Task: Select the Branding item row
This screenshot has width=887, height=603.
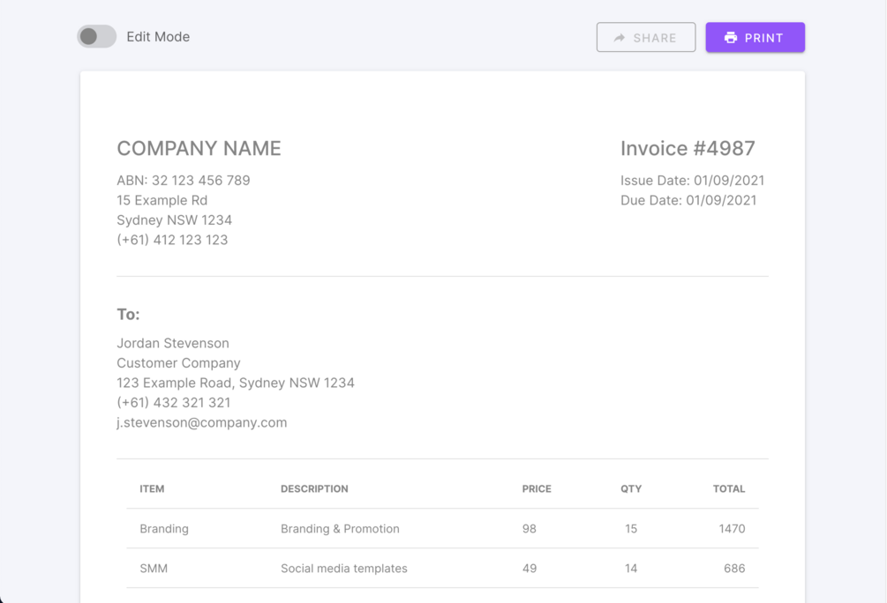Action: (441, 529)
